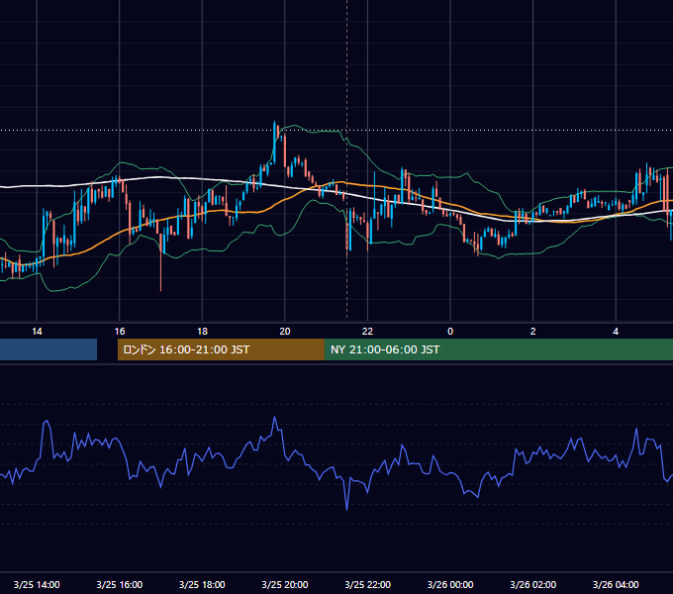673x594 pixels.
Task: Click hour label 14 on price chart axis
Action: 37,332
